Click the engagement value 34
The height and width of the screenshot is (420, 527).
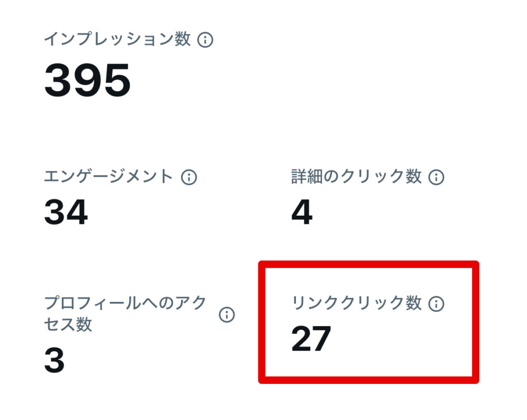coord(66,212)
